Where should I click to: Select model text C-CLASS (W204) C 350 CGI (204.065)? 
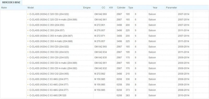tap(49, 74)
